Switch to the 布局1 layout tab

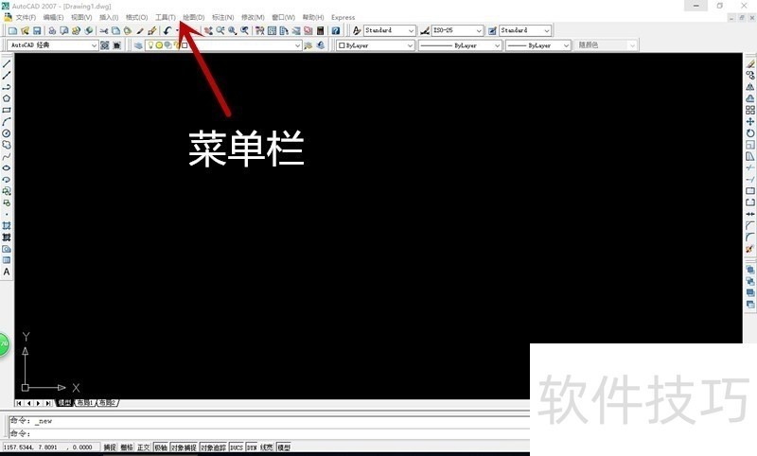click(x=85, y=402)
